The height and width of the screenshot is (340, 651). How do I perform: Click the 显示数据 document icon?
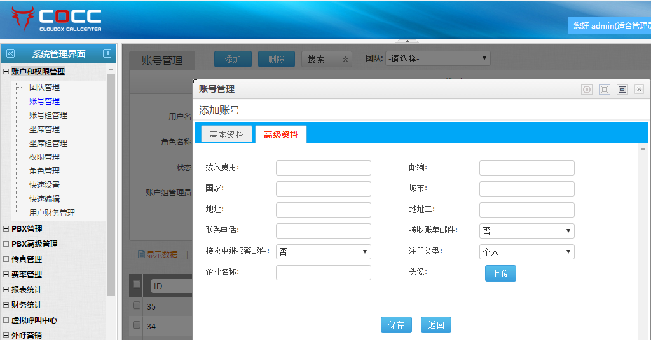click(x=142, y=254)
